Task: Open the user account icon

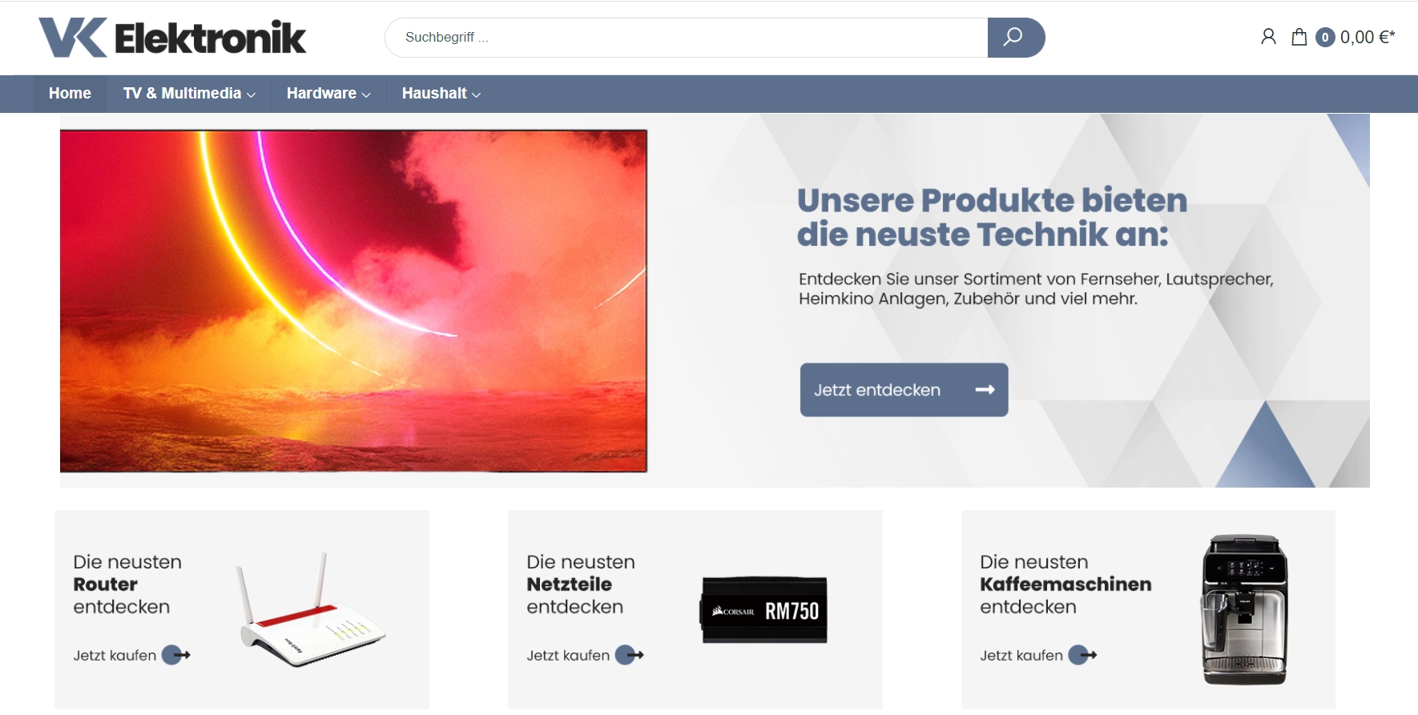Action: coord(1268,37)
